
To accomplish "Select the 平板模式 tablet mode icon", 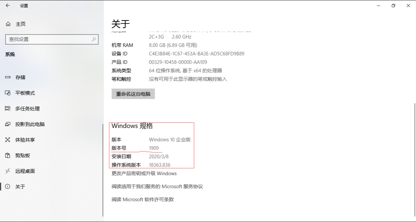I will pyautogui.click(x=8, y=93).
